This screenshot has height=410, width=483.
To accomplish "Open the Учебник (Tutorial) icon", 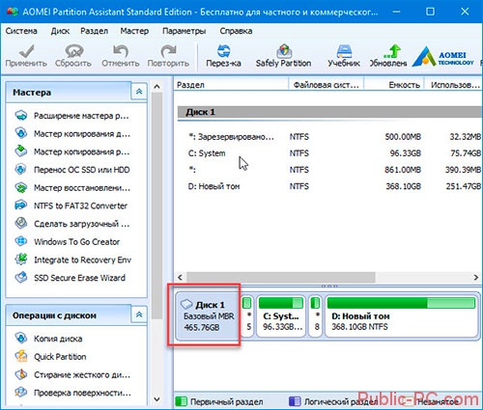I will coord(344,50).
